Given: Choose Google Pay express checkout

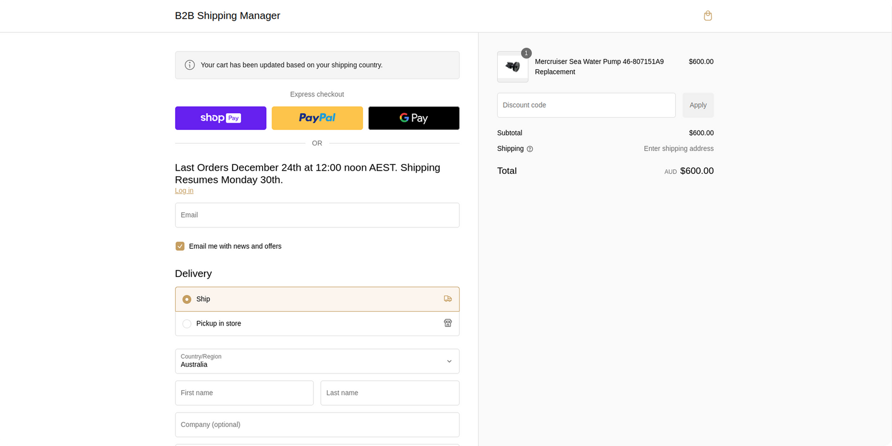Looking at the screenshot, I should point(414,118).
